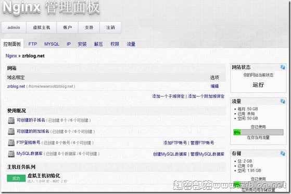The width and height of the screenshot is (291, 194).
Task: Click the refresh icon in 存储 panel
Action: [x=283, y=153]
